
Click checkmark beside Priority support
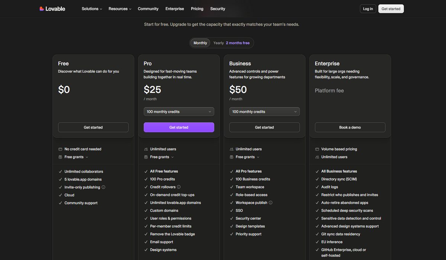(x=232, y=234)
